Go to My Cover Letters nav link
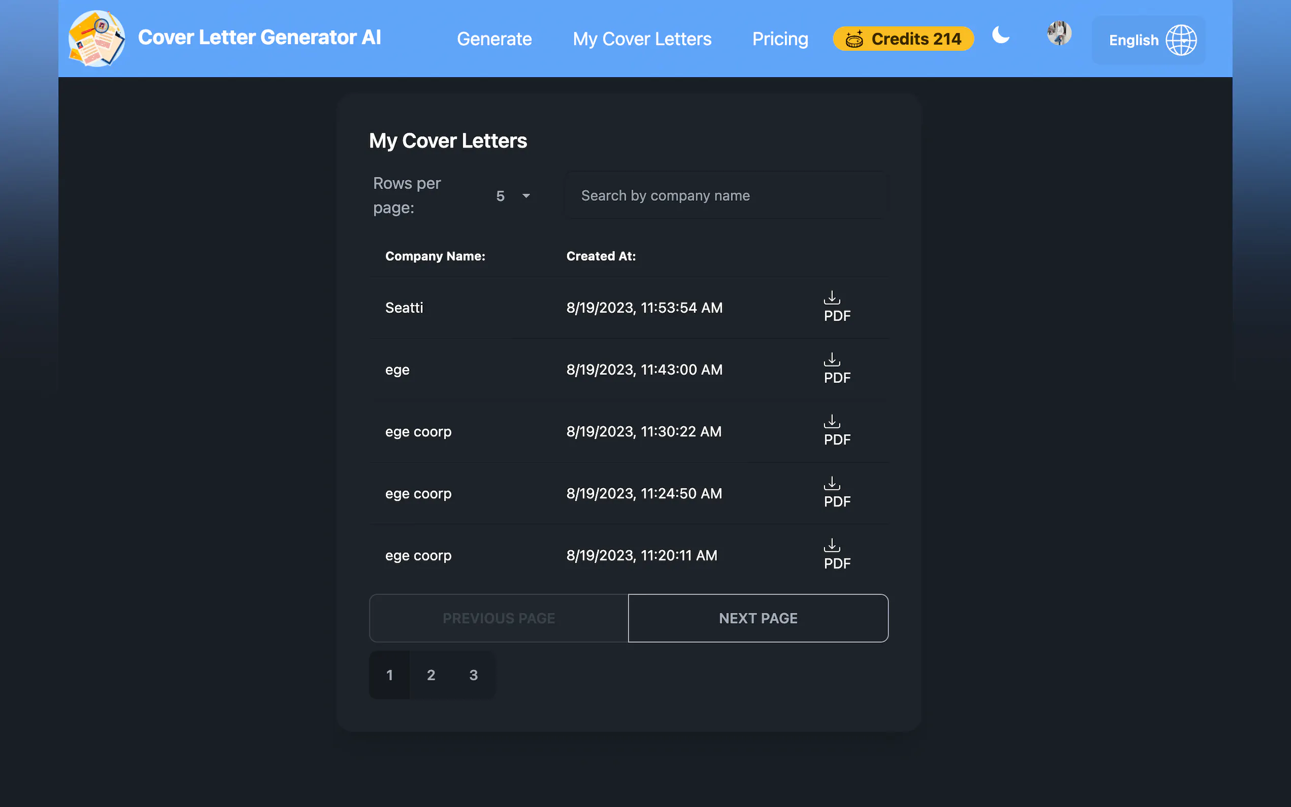The image size is (1291, 807). click(x=641, y=39)
